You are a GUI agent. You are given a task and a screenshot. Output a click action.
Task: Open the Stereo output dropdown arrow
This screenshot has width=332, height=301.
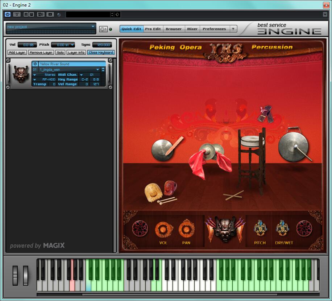click(34, 75)
